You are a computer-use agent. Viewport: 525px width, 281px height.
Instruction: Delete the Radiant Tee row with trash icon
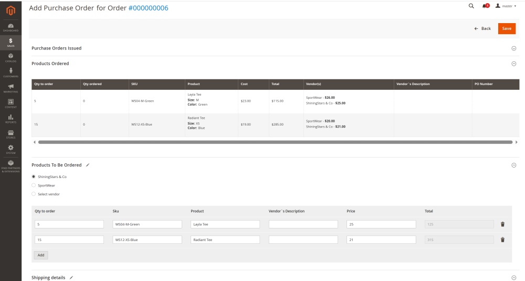[502, 240]
